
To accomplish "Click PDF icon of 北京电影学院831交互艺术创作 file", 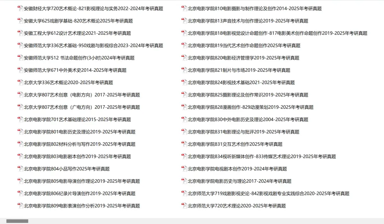I will coord(184,144).
